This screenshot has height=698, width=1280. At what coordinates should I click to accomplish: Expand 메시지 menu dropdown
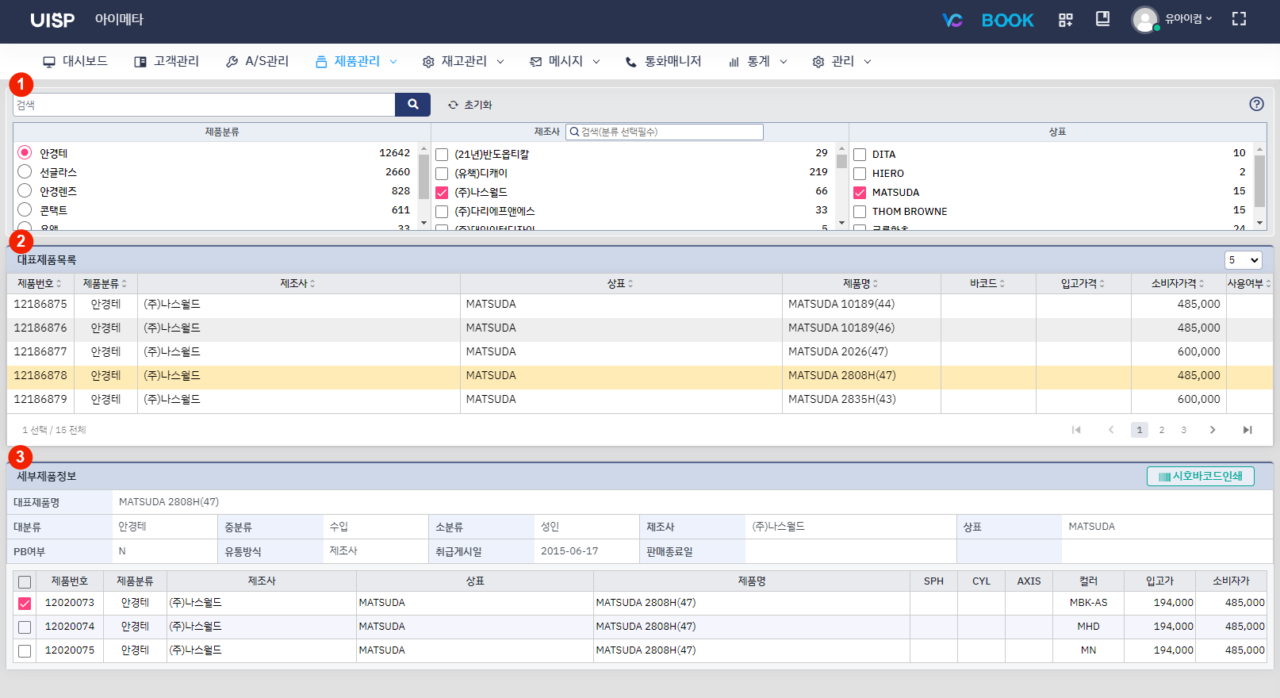click(565, 61)
